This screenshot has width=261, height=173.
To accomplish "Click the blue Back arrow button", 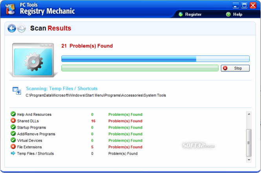I will (x=12, y=28).
